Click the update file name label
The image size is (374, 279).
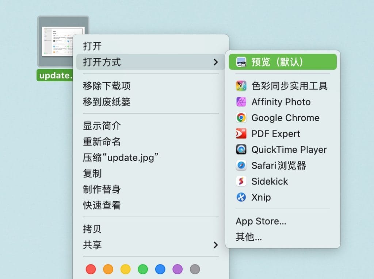coord(55,75)
